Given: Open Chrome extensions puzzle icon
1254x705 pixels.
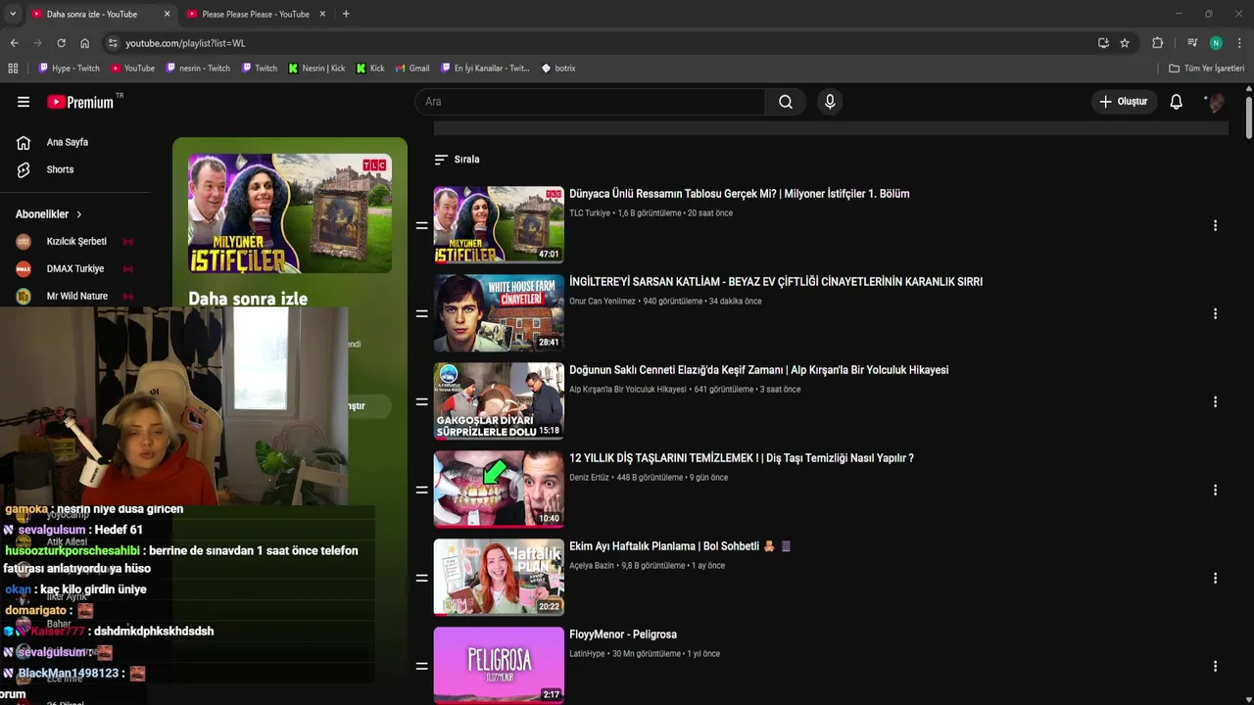Looking at the screenshot, I should pyautogui.click(x=1157, y=43).
